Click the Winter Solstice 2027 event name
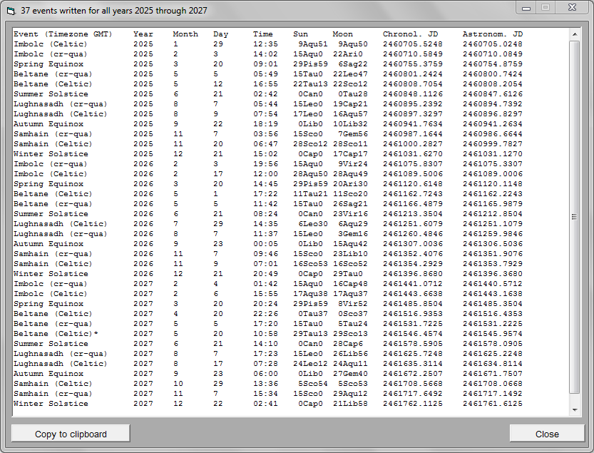The width and height of the screenshot is (594, 453). click(51, 404)
